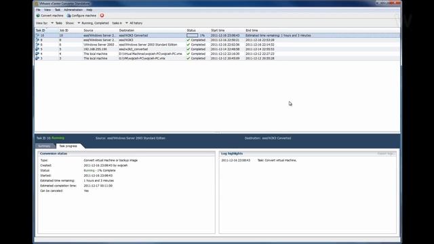Click start time '2011-12-12 20:45:09'
The width and height of the screenshot is (434, 244).
[225, 58]
